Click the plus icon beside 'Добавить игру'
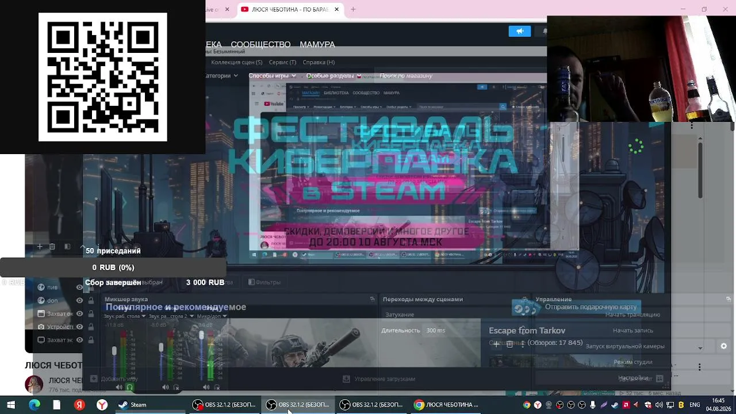The height and width of the screenshot is (414, 736). pyautogui.click(x=94, y=379)
